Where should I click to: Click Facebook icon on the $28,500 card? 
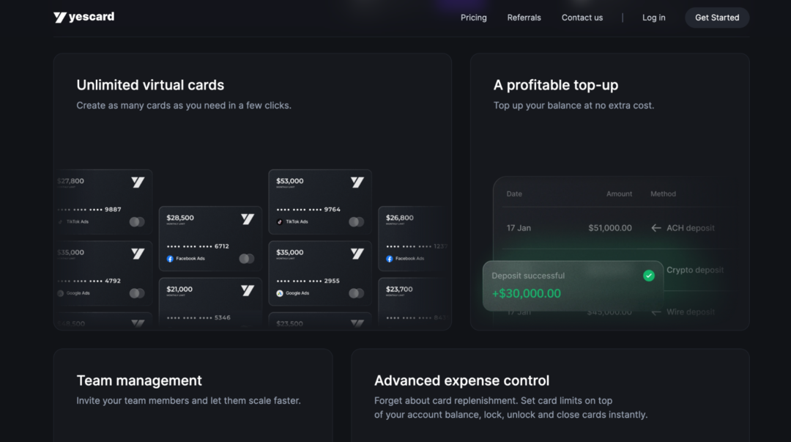[170, 259]
